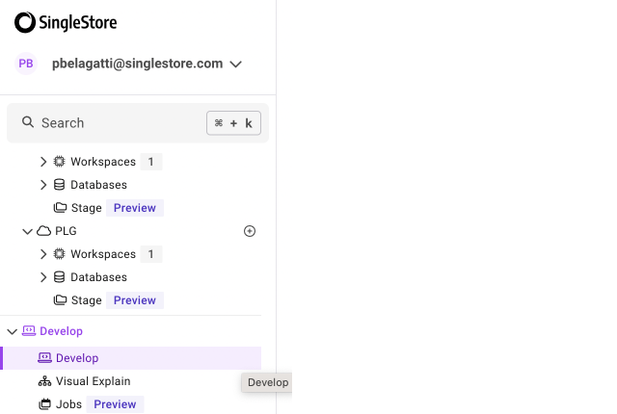Expand the first Databases tree node
Screen dimensions: 617x414
click(x=43, y=185)
